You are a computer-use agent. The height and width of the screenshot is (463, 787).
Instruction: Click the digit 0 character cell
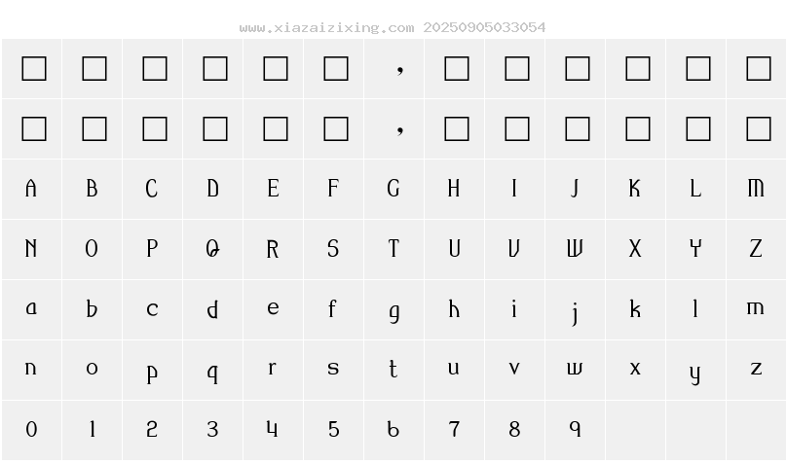(x=31, y=430)
